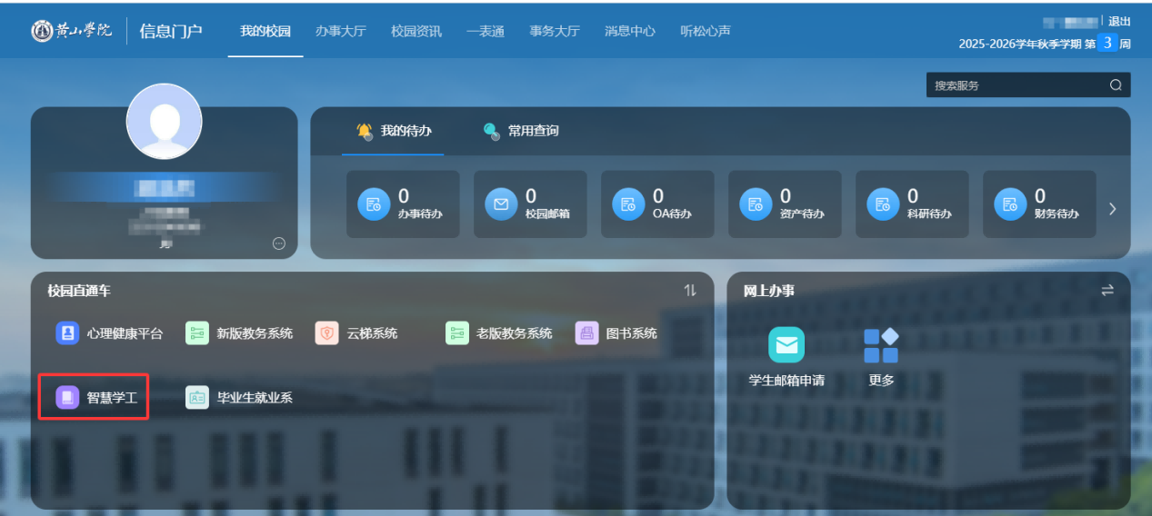Open the 毕业生就业系 icon
The image size is (1152, 516).
point(197,398)
